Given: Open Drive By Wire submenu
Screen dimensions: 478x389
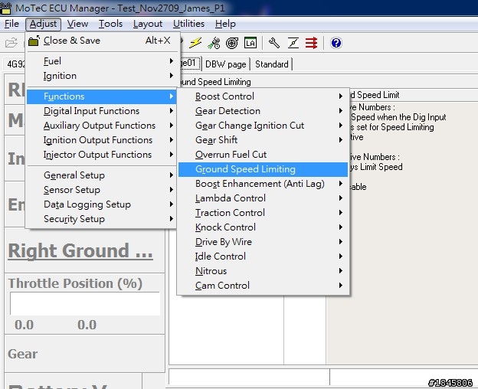Looking at the screenshot, I should point(263,242).
